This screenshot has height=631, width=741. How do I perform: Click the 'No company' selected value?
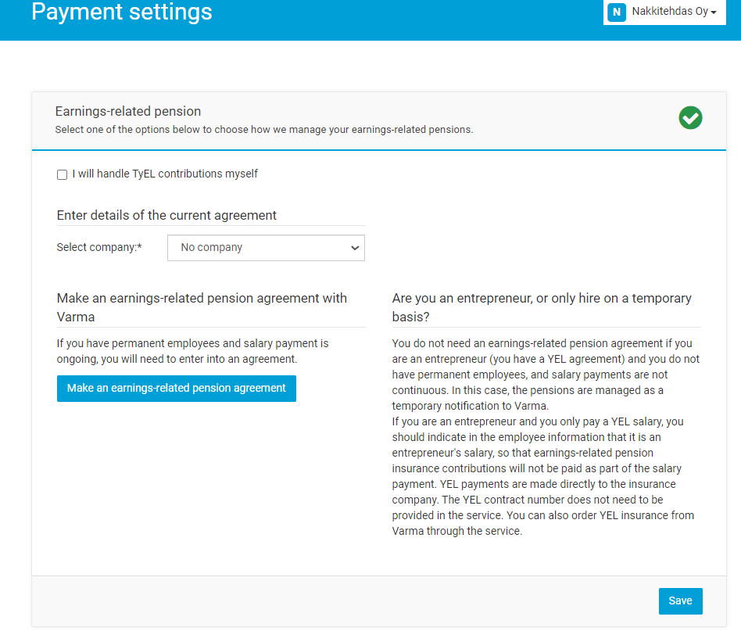[x=212, y=247]
